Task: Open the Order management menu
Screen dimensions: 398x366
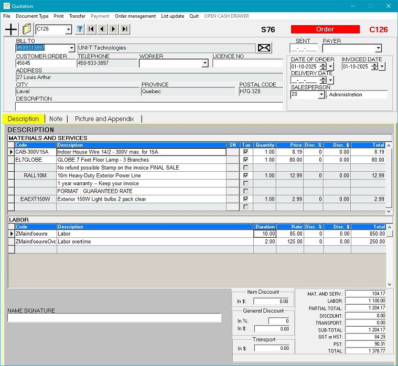Action: point(135,16)
